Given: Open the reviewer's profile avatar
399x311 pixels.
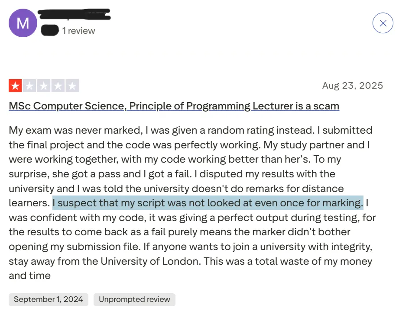Looking at the screenshot, I should pyautogui.click(x=23, y=22).
